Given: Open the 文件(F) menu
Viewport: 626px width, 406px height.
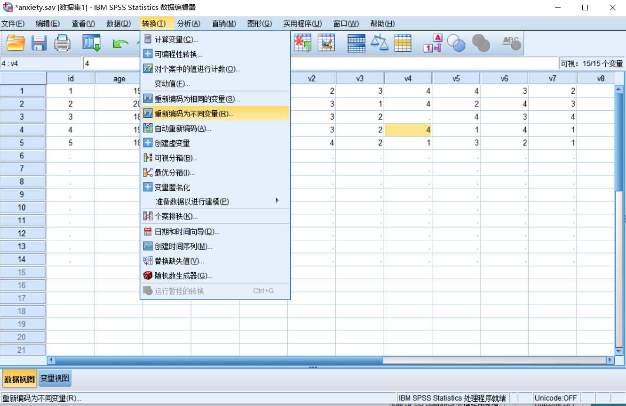Looking at the screenshot, I should 13,24.
